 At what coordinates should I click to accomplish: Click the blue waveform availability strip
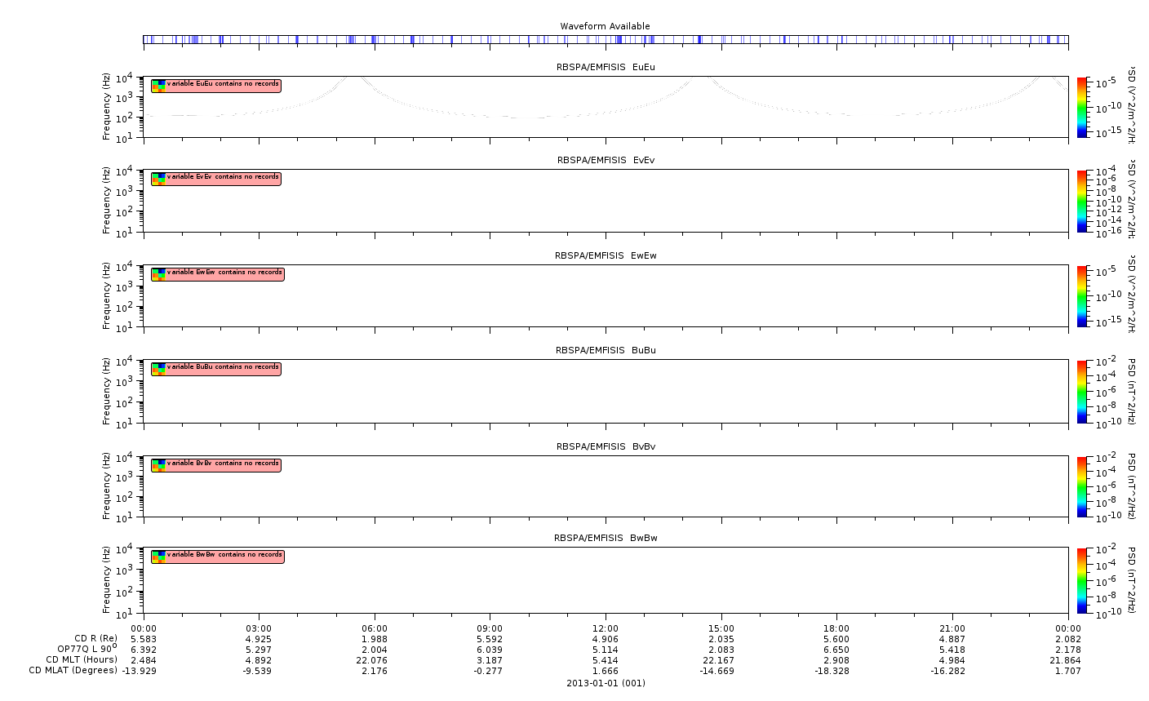click(606, 39)
